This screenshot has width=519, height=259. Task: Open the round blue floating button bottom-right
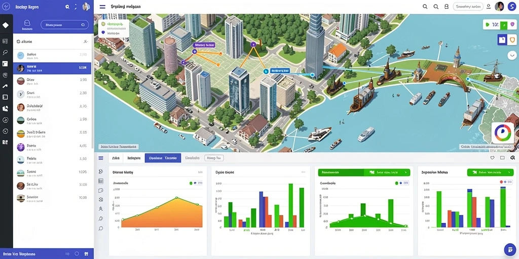pos(510,249)
